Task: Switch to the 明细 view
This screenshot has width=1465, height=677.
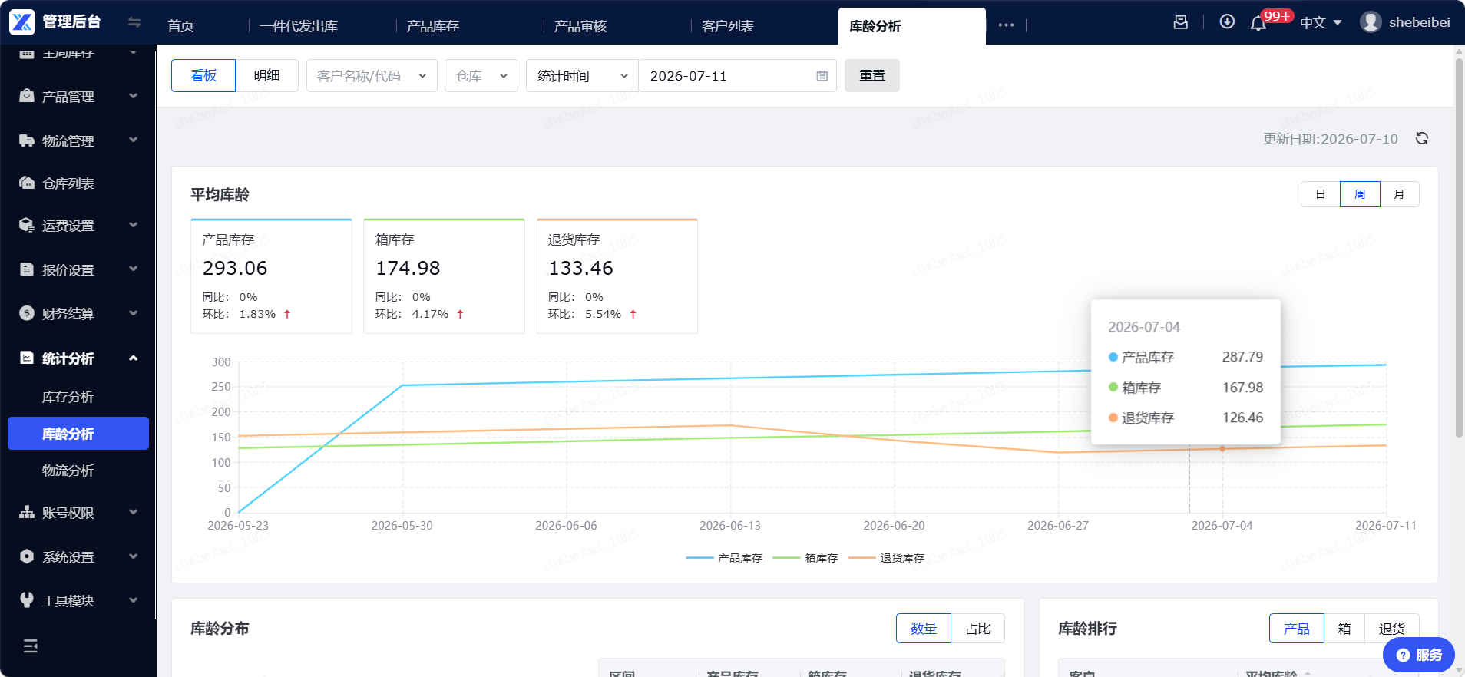Action: point(266,76)
